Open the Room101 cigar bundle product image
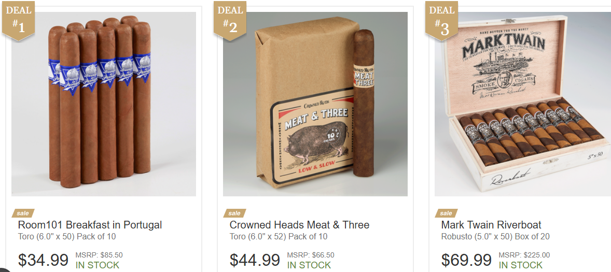611x272 pixels. pos(104,104)
